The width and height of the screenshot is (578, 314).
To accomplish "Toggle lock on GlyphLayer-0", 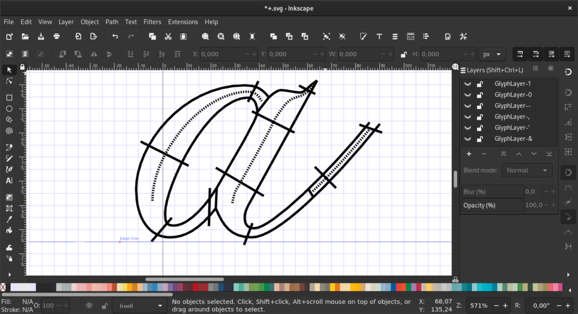I will (x=479, y=95).
